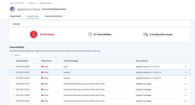Expand the CVE-2017-13729 row

tap(13, 101)
